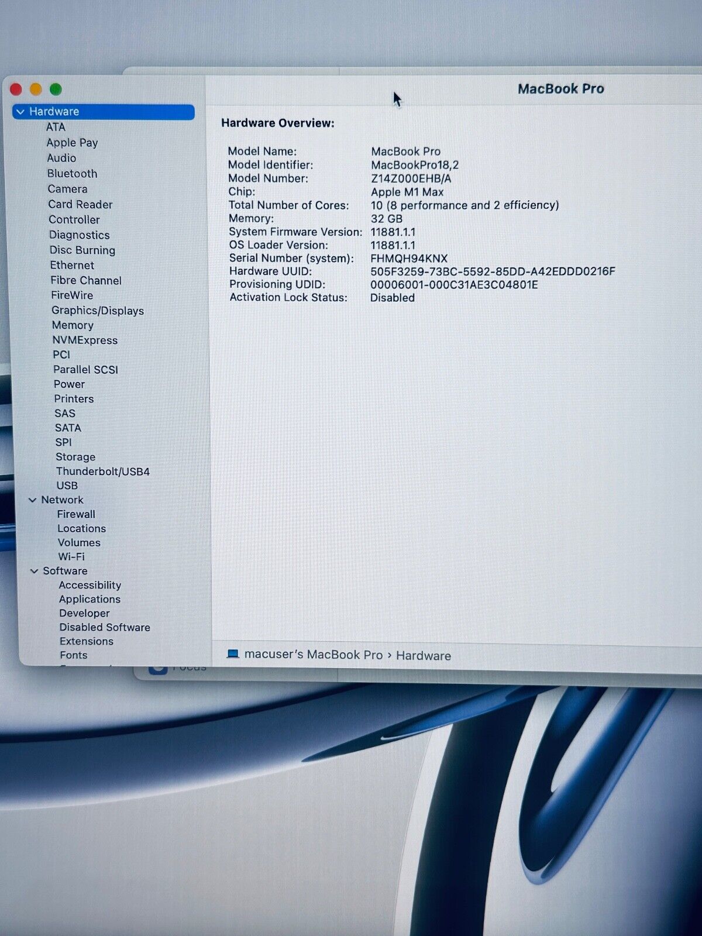Viewport: 702px width, 936px height.
Task: Click Hardware in the path bar
Action: [424, 656]
